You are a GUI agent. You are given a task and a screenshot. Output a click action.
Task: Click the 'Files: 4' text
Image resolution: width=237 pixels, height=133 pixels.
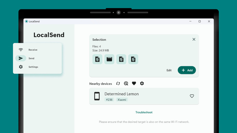(97, 46)
